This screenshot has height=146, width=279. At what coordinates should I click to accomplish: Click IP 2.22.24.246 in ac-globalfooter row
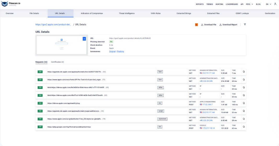coord(207,120)
